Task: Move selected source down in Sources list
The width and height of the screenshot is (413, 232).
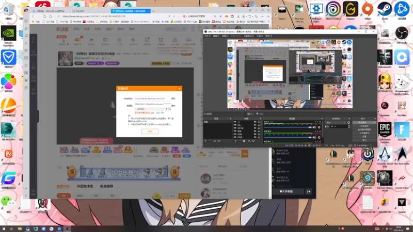Action: point(253,141)
